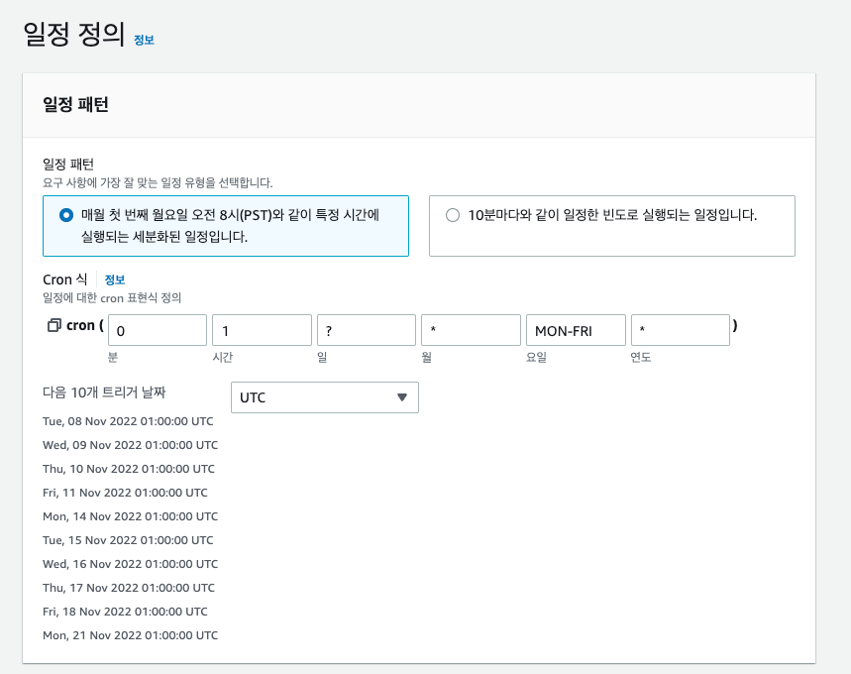The width and height of the screenshot is (851, 674).
Task: Focus the 일 day-of-month field with question mark
Action: coord(367,330)
